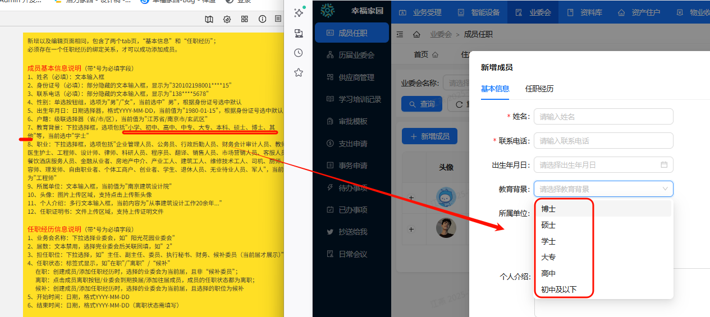
Task: Open the 资料库 top navigation item
Action: pyautogui.click(x=583, y=12)
